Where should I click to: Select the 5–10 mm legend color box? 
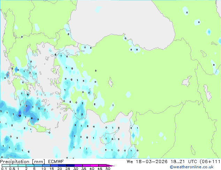[x=38, y=165]
